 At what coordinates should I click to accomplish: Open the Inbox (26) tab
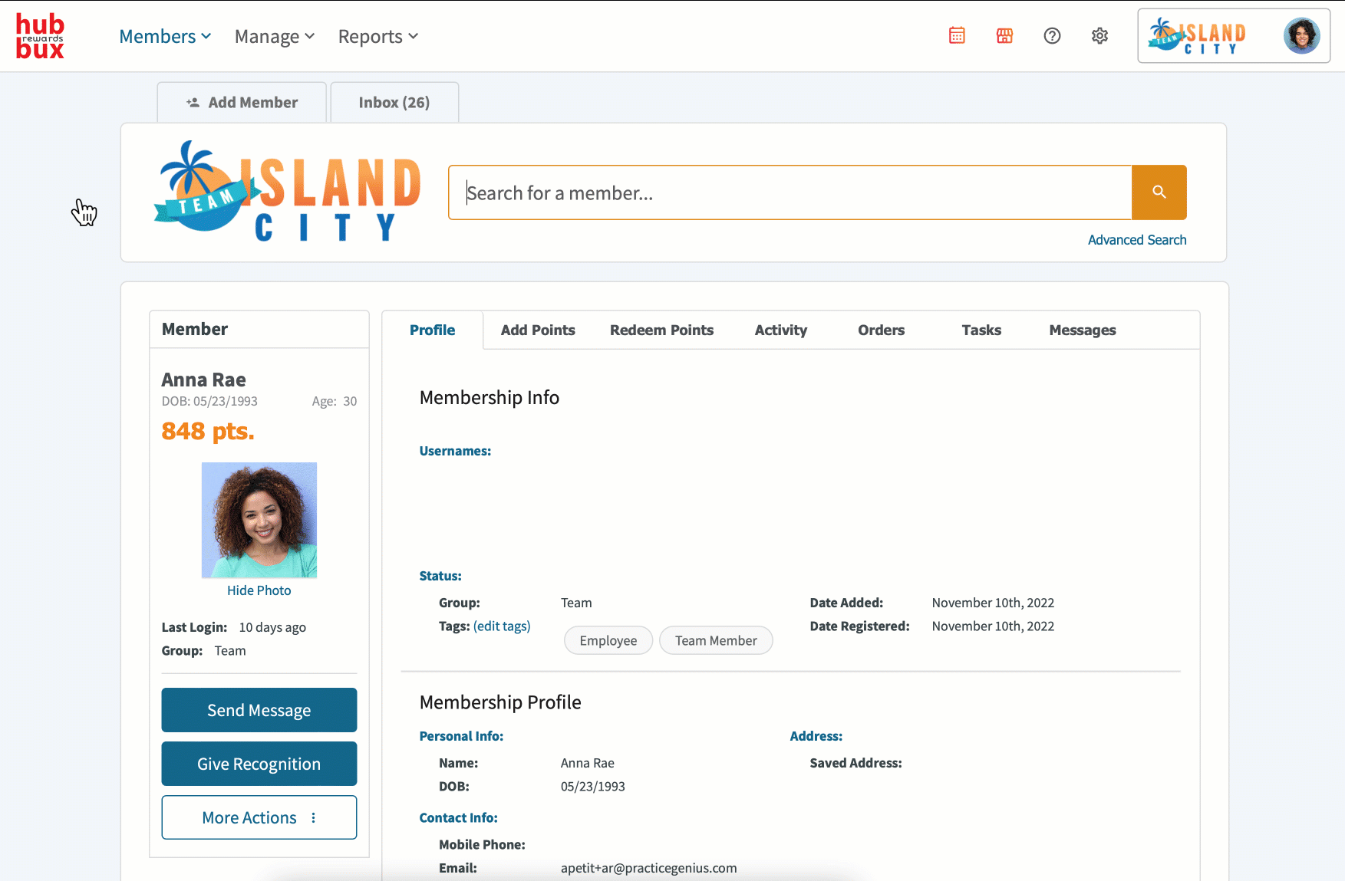coord(394,103)
